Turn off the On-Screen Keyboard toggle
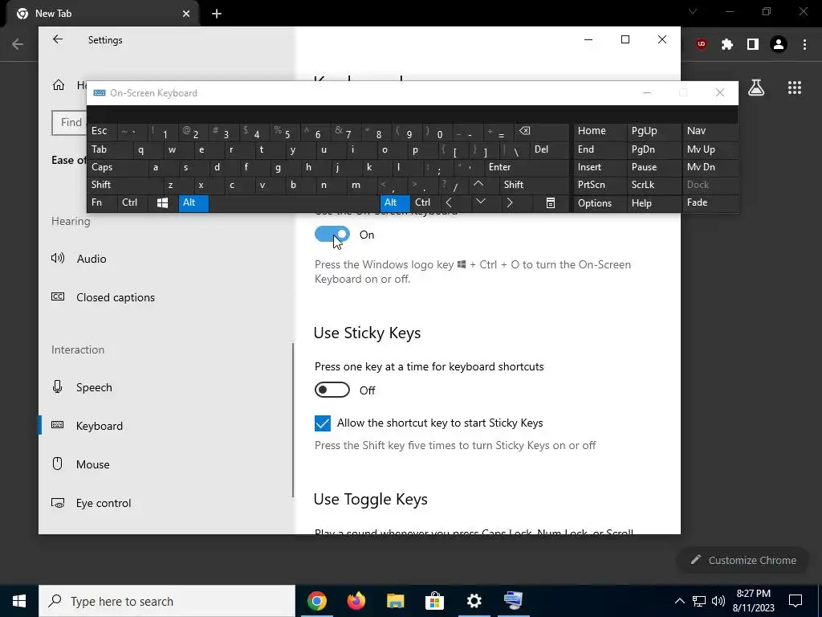 [x=332, y=235]
